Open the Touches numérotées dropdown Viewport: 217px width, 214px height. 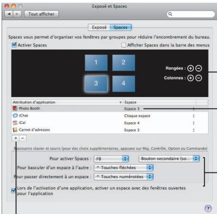click(124, 177)
